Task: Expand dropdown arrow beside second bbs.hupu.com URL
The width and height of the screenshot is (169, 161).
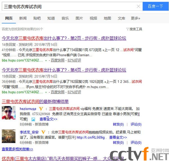Action: (46, 92)
